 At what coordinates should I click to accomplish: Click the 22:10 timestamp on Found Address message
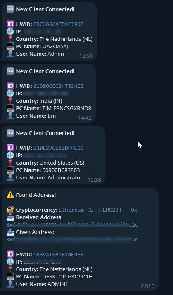pos(147,286)
